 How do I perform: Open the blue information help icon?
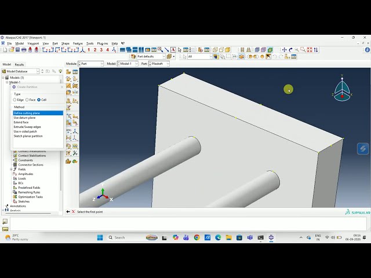[x=367, y=50]
